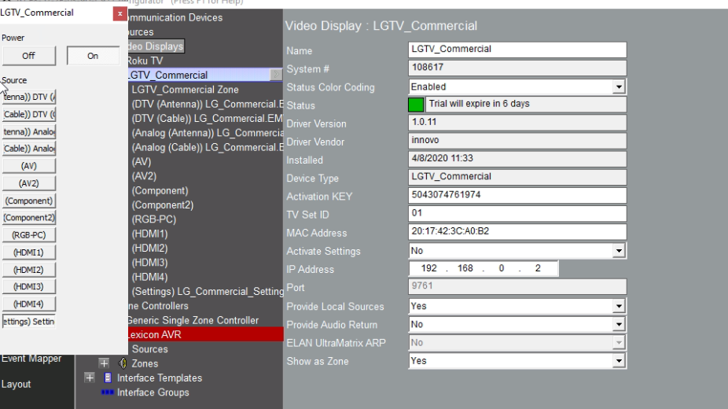Click the TV Set ID field
Viewport: 728px width, 409px height.
[x=517, y=213]
